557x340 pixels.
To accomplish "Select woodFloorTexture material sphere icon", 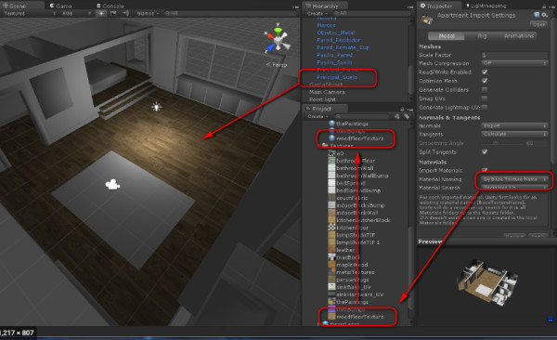I will click(x=331, y=138).
